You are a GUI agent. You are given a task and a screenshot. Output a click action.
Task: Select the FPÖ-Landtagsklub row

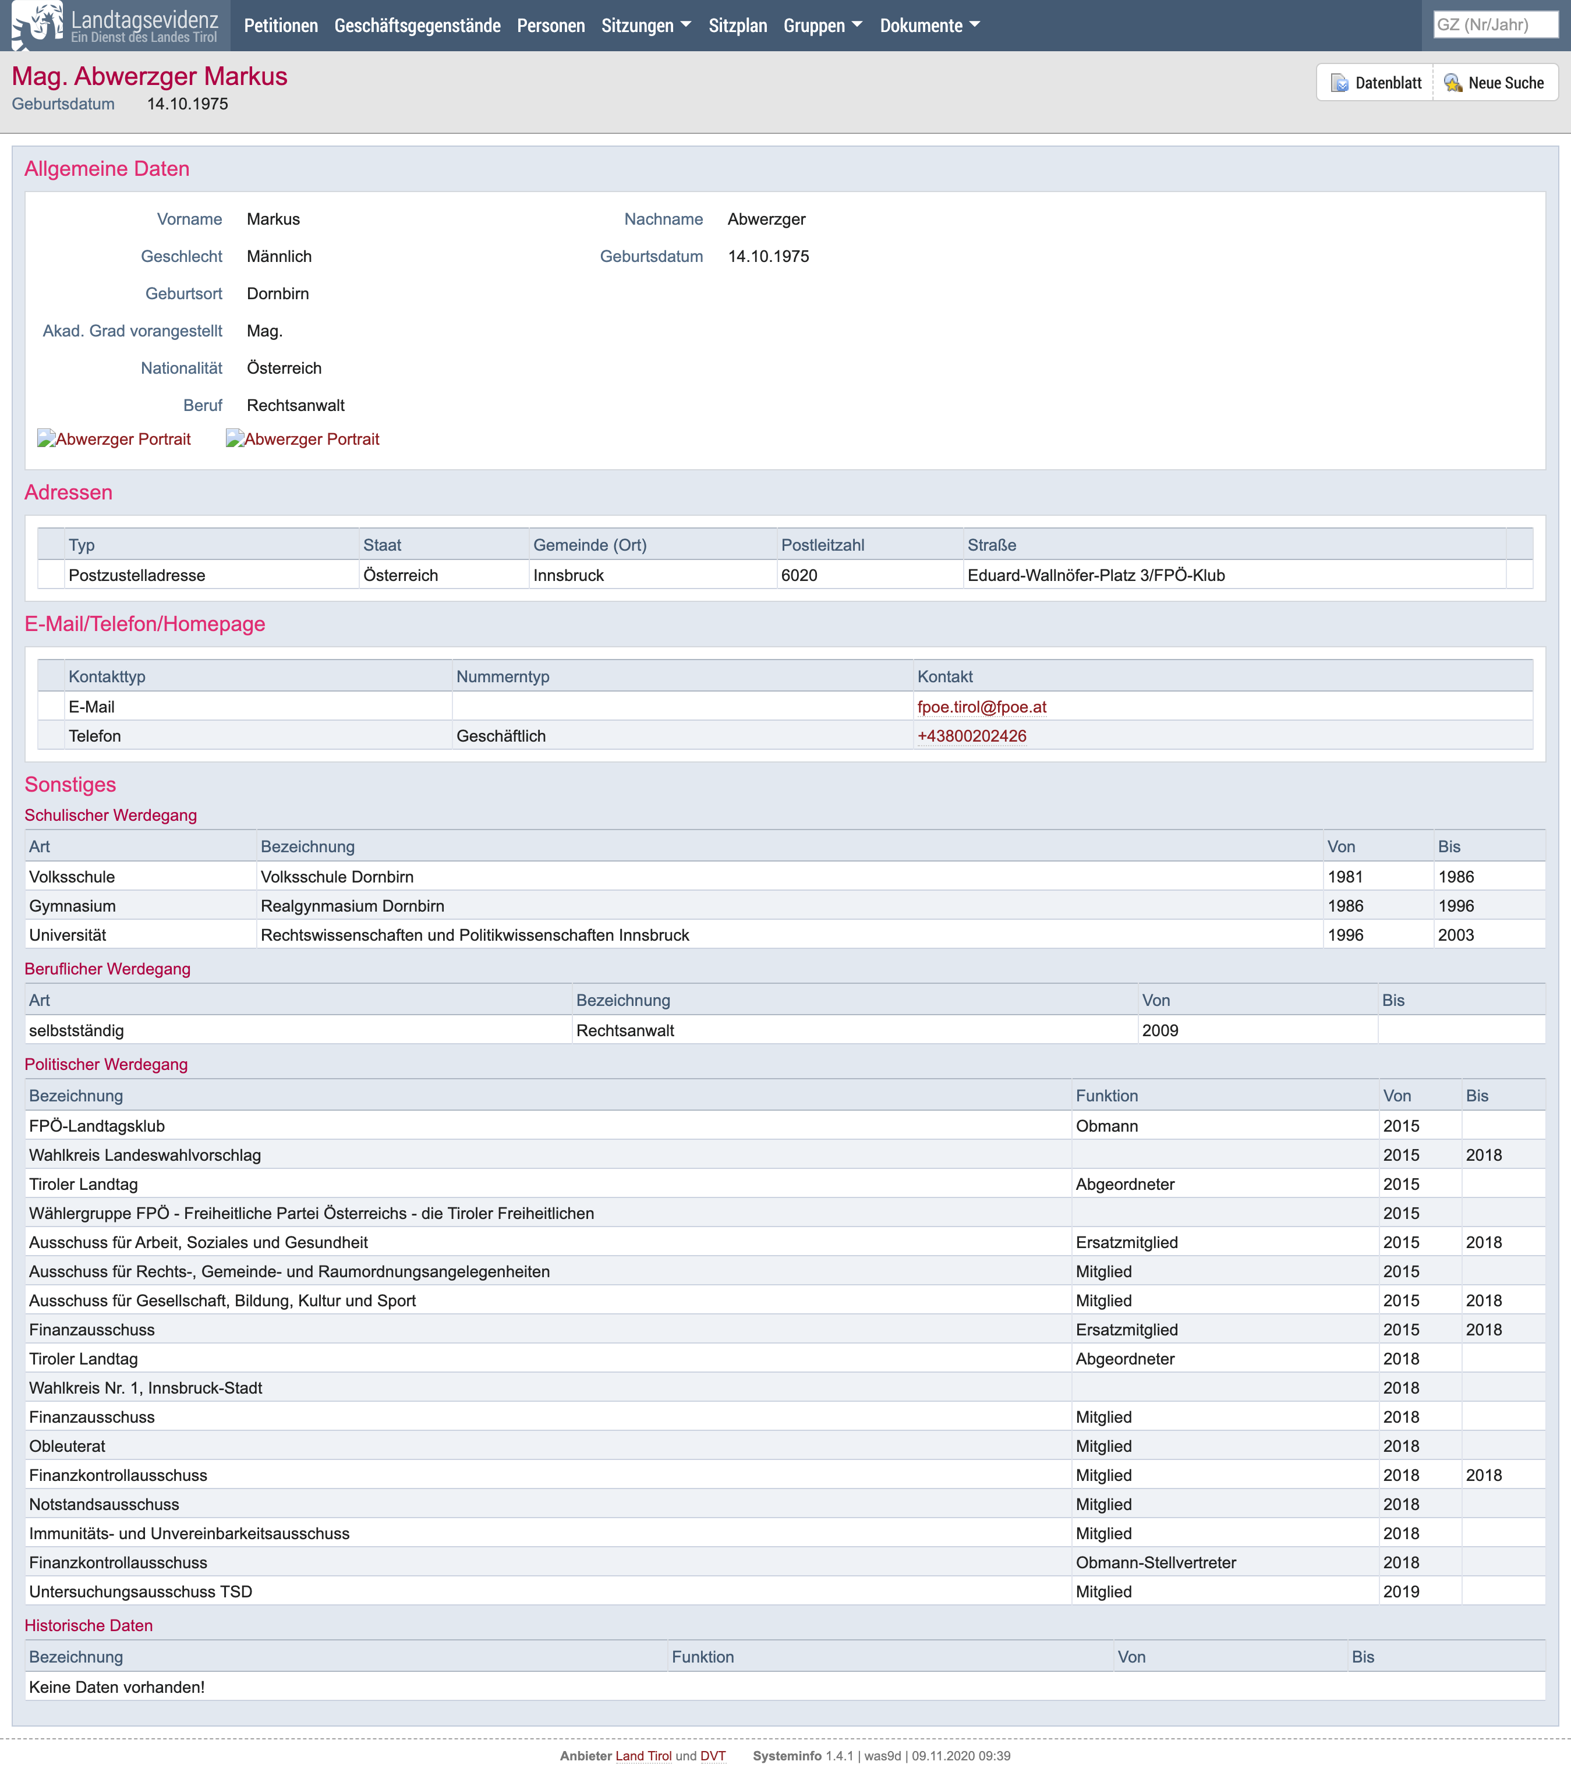[x=785, y=1126]
